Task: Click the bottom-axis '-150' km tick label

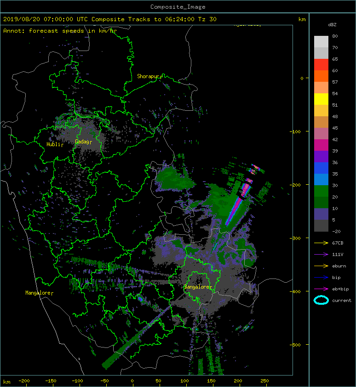Action: click(x=51, y=381)
